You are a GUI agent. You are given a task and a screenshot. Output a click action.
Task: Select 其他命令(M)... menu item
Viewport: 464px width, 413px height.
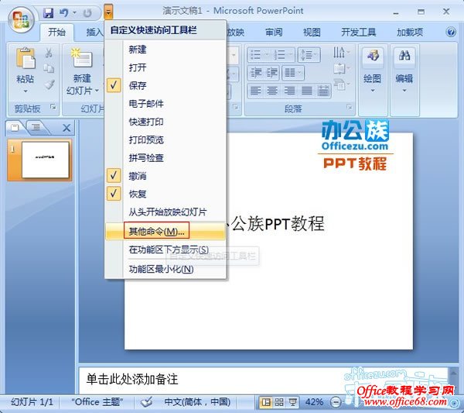click(x=165, y=231)
